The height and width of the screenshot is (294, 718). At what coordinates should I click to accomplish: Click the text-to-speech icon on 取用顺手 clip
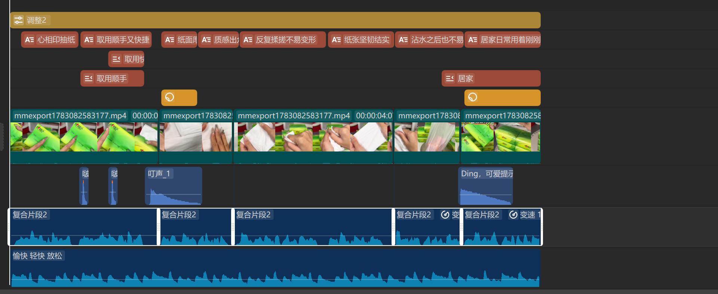point(89,78)
